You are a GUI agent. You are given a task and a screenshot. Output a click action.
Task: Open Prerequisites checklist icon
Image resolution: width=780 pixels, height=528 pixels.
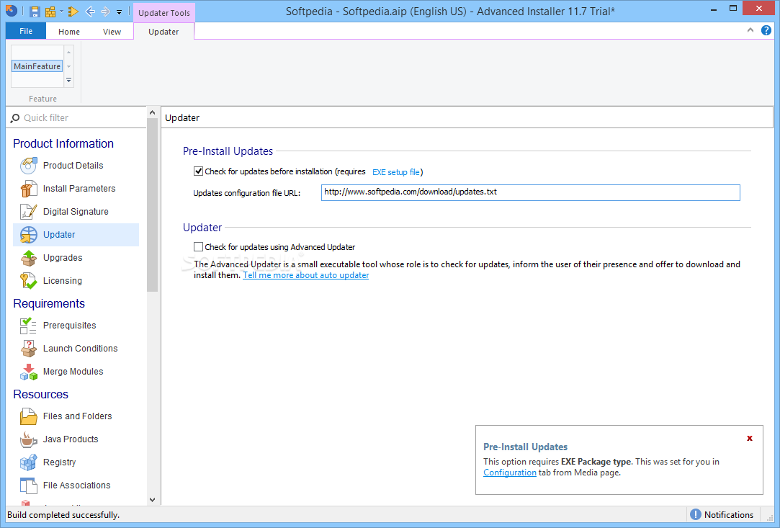(x=28, y=326)
